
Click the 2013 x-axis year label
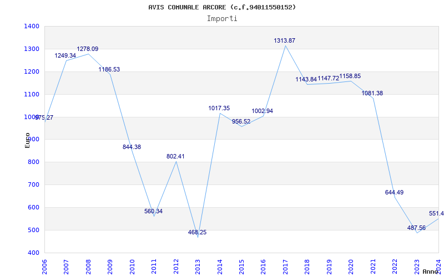pyautogui.click(x=198, y=267)
